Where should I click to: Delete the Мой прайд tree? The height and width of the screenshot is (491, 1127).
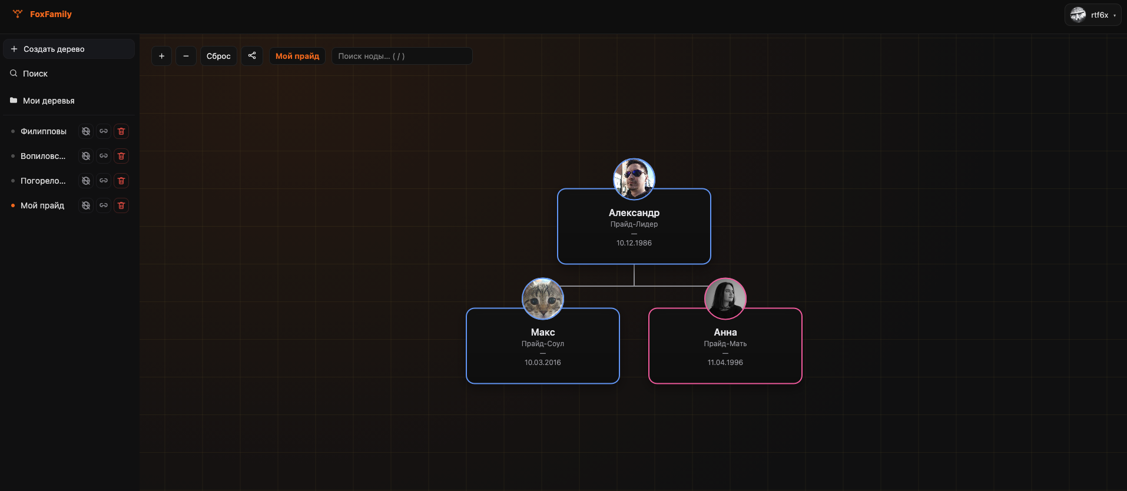(121, 205)
